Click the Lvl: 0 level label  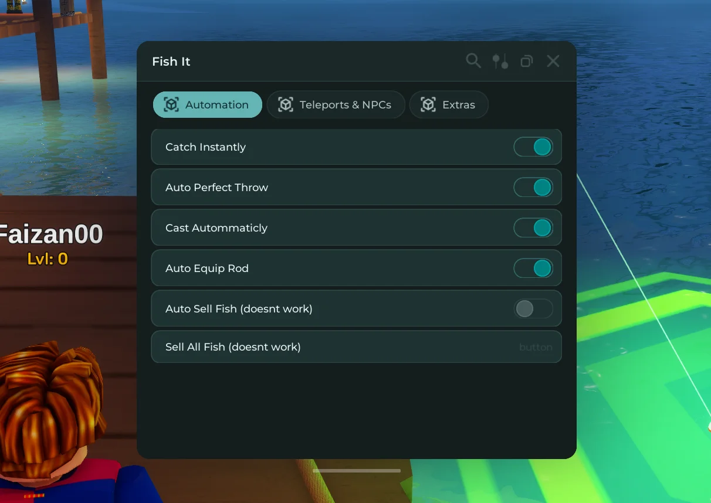(x=48, y=259)
